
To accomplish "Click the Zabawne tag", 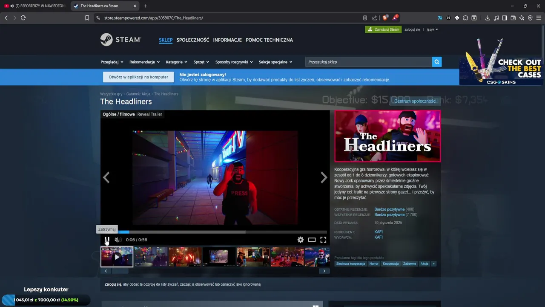I will point(410,264).
